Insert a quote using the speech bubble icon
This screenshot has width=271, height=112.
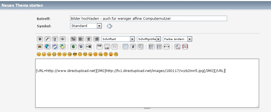pos(141,47)
